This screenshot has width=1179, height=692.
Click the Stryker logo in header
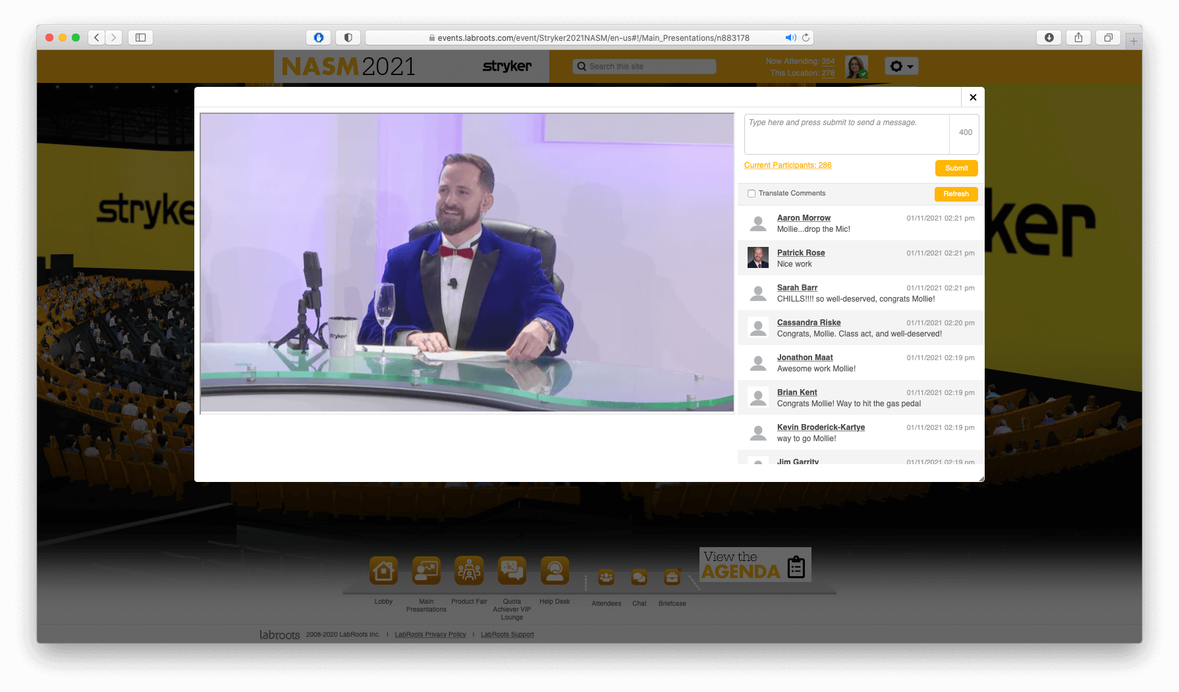click(507, 66)
